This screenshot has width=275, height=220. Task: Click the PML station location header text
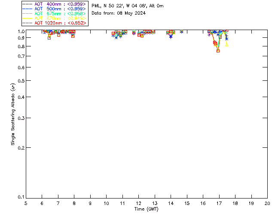(128, 6)
